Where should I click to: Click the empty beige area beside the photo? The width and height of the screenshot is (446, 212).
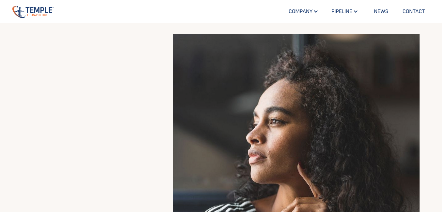click(86, 117)
